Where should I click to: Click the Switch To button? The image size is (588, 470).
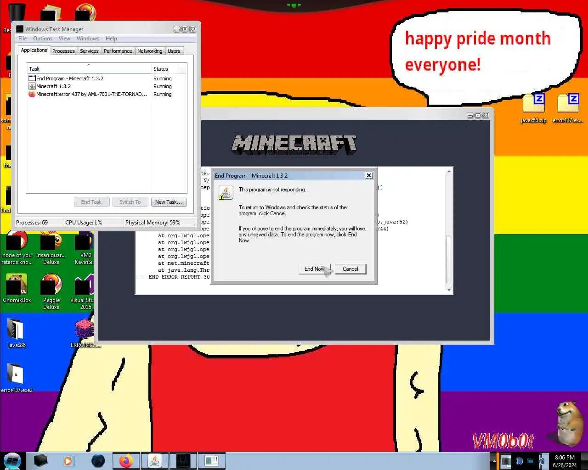(x=130, y=202)
